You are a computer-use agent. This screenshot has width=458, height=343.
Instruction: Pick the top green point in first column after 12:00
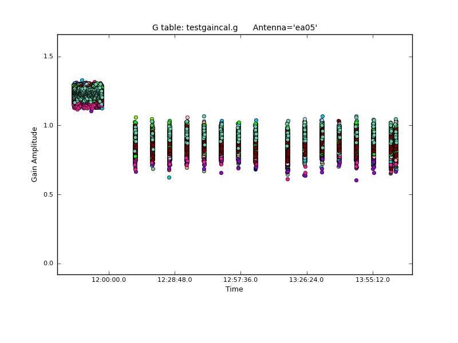136,117
